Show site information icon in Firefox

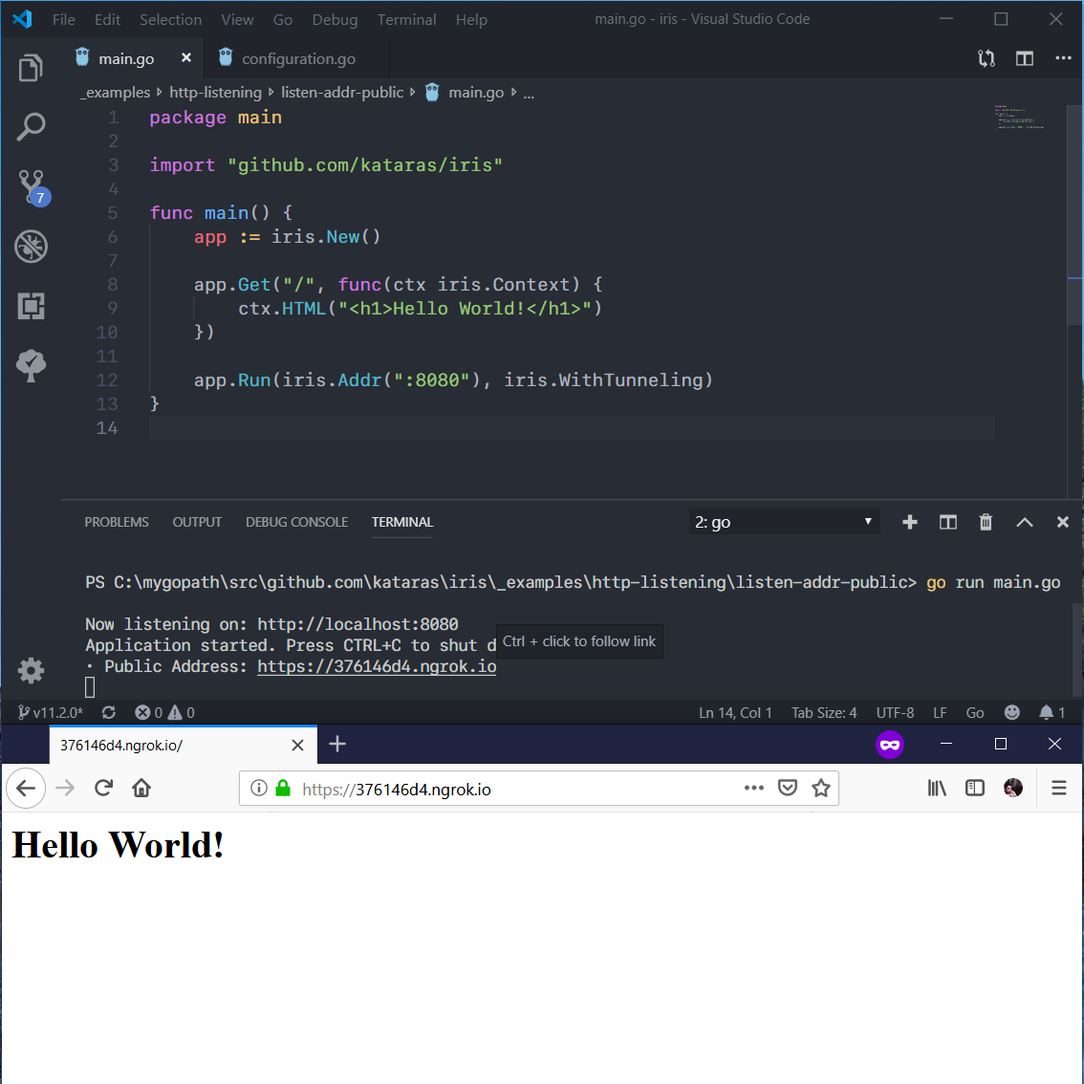(x=258, y=788)
